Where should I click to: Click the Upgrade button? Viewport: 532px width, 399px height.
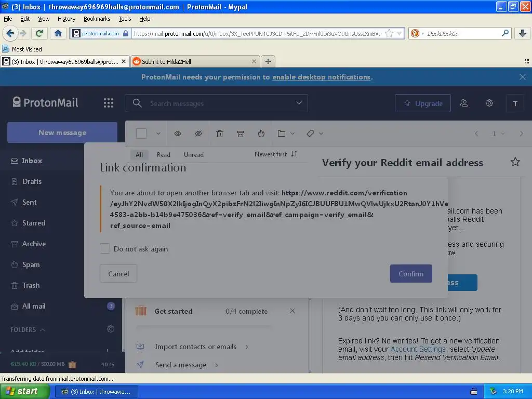423,103
